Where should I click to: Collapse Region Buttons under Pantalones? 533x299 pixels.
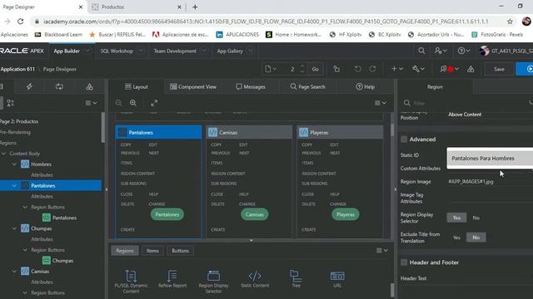tap(25, 207)
